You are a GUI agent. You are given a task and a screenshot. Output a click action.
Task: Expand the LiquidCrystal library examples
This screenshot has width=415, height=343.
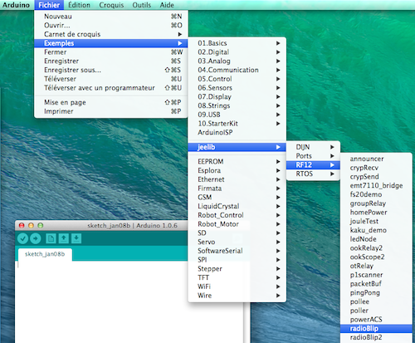tap(237, 206)
